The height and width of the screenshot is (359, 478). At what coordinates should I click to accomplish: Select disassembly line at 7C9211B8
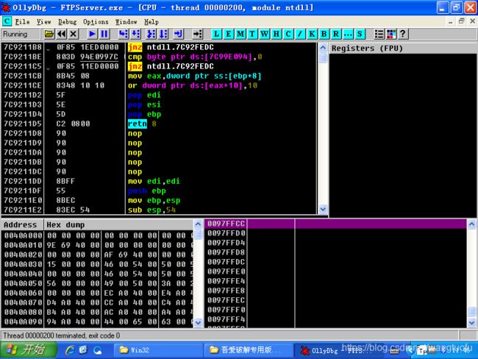click(159, 47)
